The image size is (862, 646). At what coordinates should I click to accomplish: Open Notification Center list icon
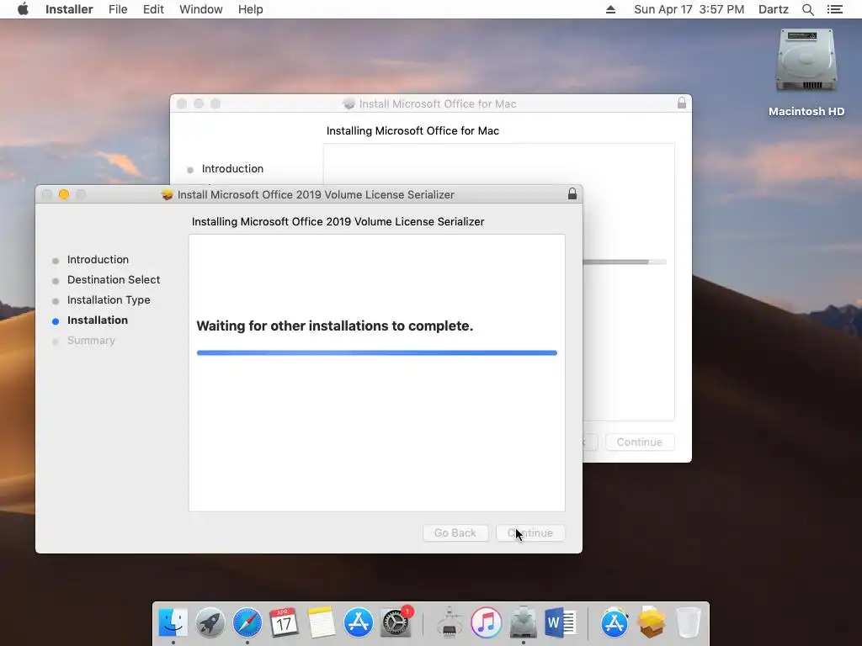tap(834, 9)
